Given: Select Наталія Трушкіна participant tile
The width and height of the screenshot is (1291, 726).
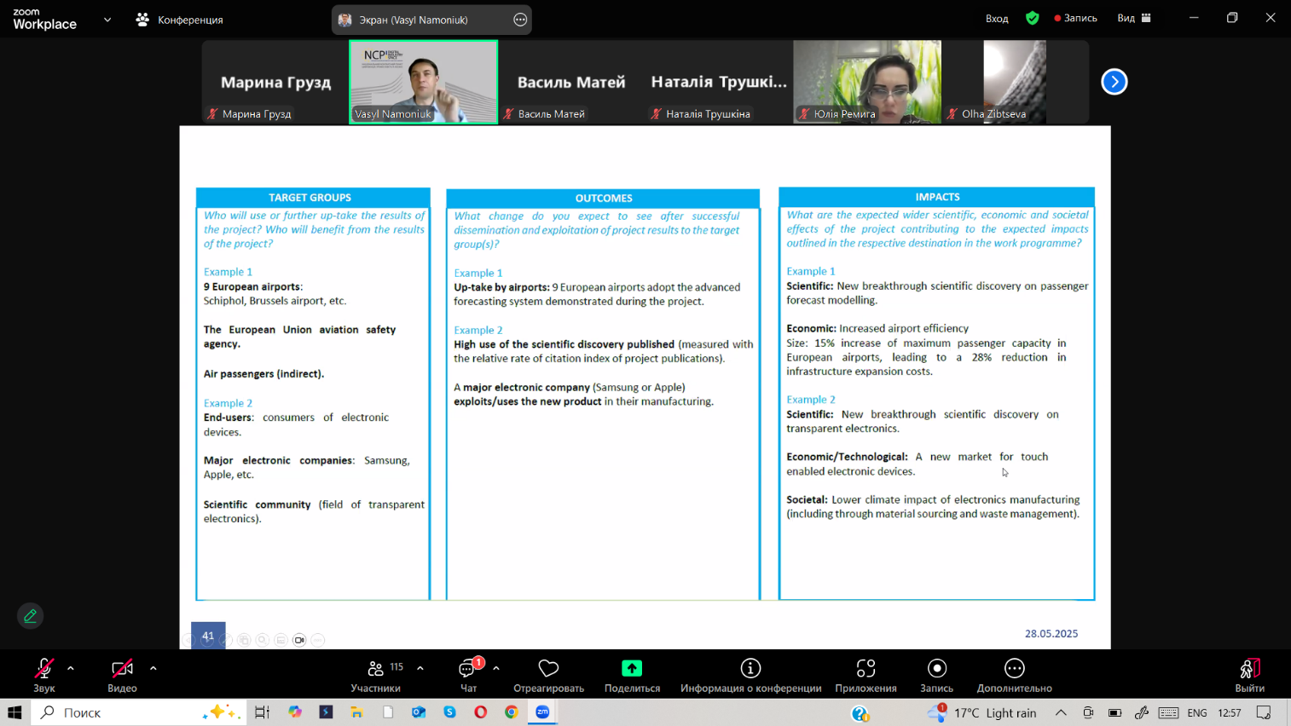Looking at the screenshot, I should 719,83.
